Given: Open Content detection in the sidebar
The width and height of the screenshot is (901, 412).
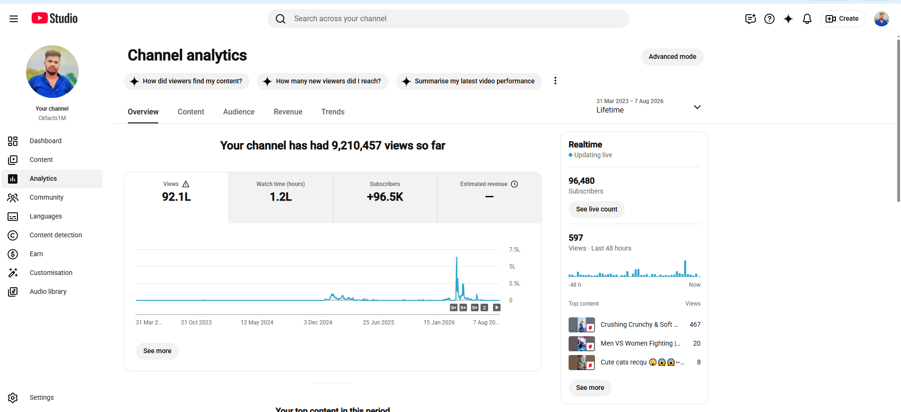Looking at the screenshot, I should 52,235.
